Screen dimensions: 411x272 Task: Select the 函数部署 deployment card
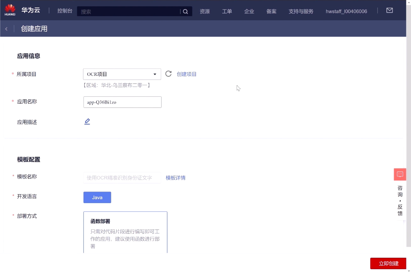(x=125, y=232)
